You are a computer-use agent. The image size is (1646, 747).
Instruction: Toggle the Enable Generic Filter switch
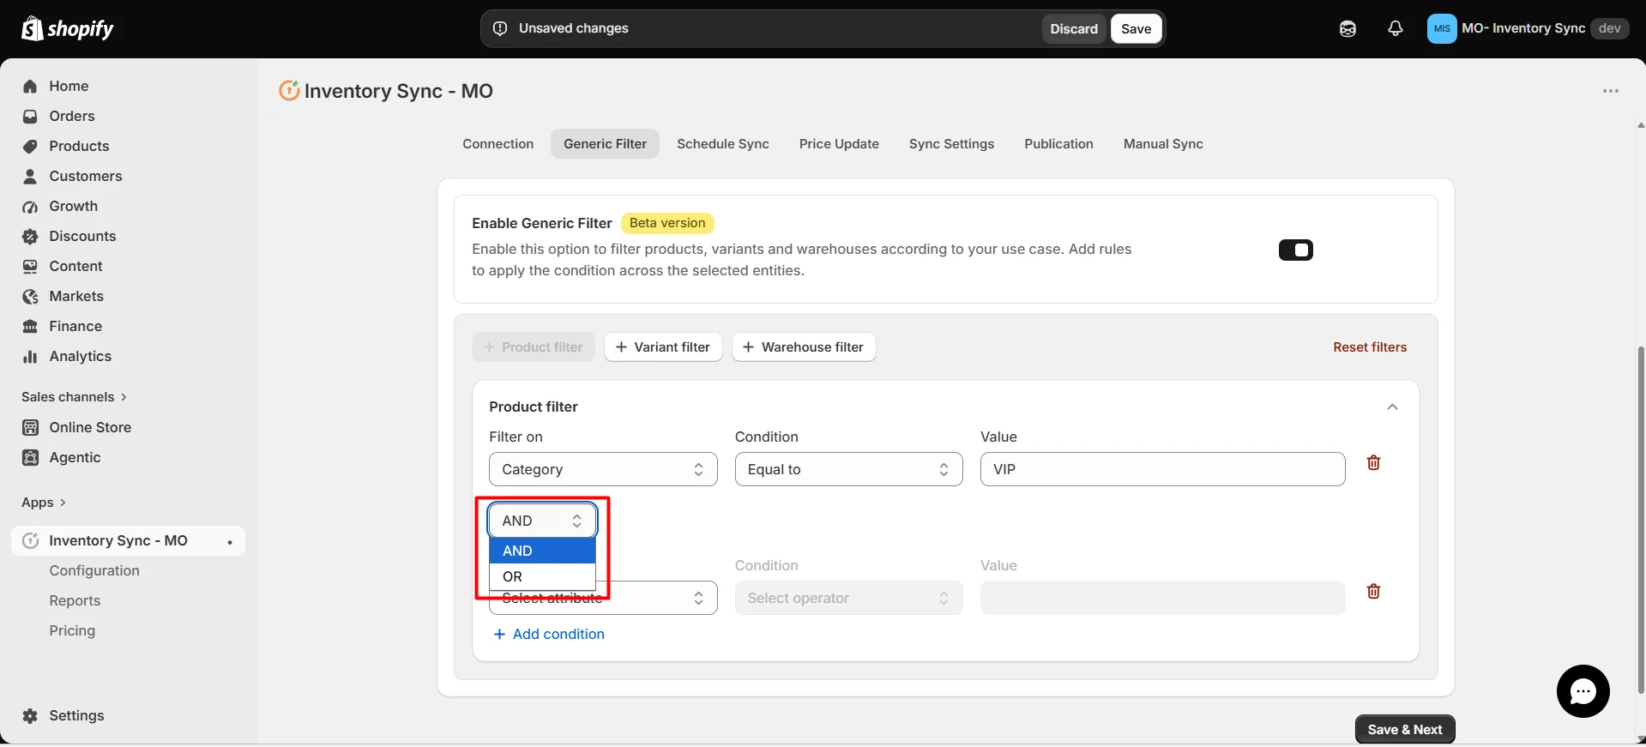(1295, 250)
